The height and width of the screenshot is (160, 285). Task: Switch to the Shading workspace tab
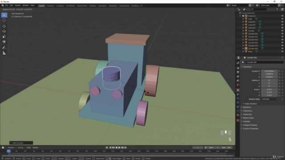(x=93, y=6)
